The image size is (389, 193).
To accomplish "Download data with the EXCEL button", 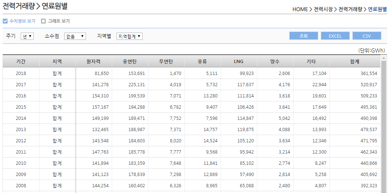I will coord(335,36).
